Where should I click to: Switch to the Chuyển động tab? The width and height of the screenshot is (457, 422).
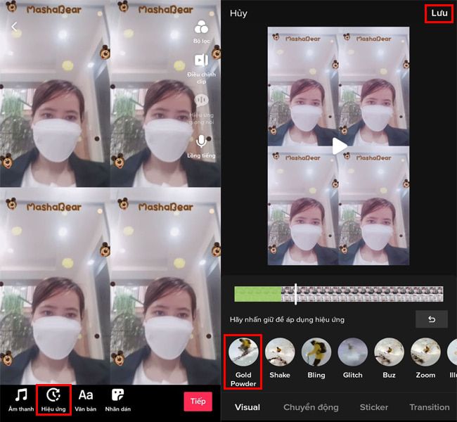coord(311,407)
